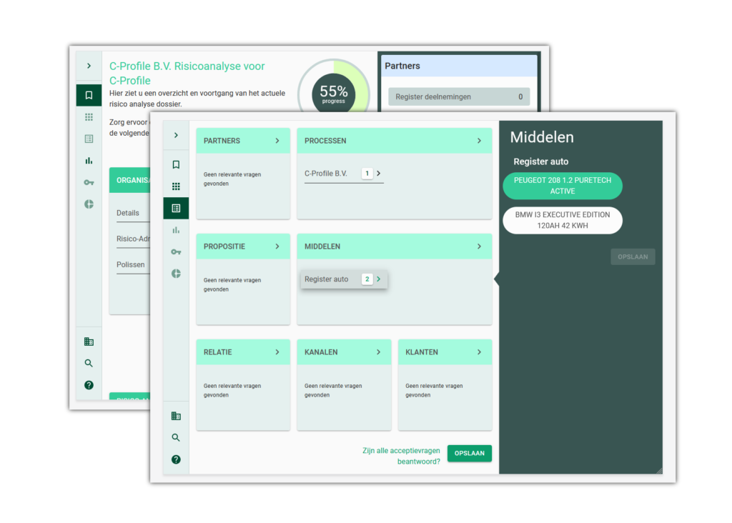
Task: Click OPSLAAN button in Middelen panel
Action: 633,256
